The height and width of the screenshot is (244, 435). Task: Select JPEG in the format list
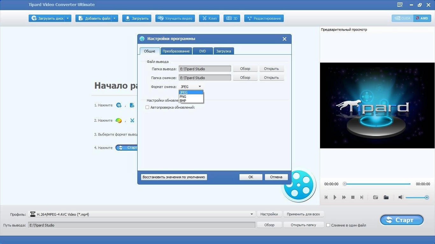[x=191, y=92]
